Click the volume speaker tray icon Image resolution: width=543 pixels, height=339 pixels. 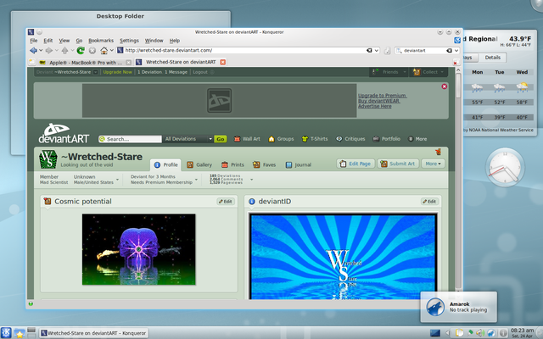coord(480,333)
